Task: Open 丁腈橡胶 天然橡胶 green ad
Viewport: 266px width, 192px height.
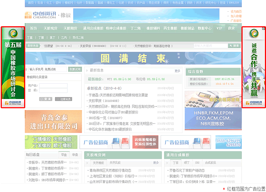Action: point(51,142)
